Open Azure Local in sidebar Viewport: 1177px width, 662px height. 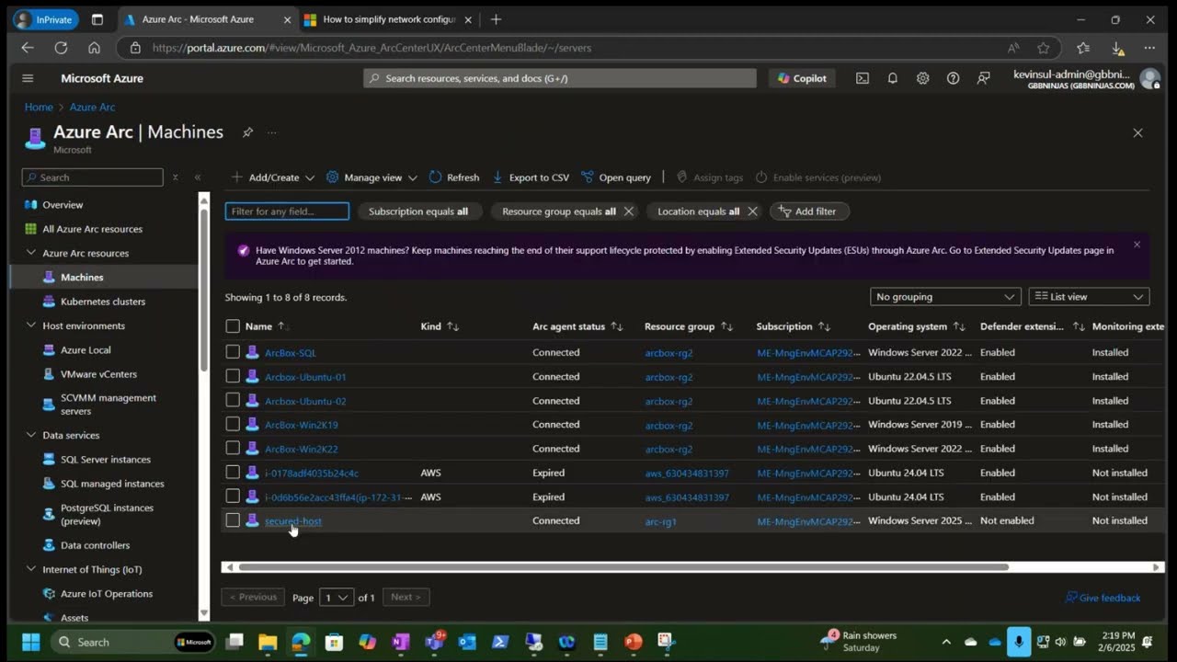tap(86, 350)
